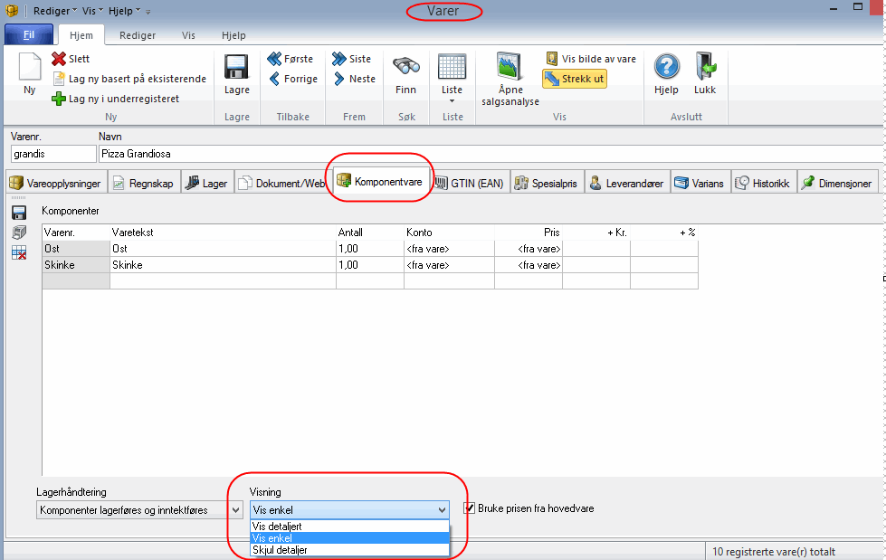
Task: Click the Hjelp question mark icon
Action: (x=666, y=68)
